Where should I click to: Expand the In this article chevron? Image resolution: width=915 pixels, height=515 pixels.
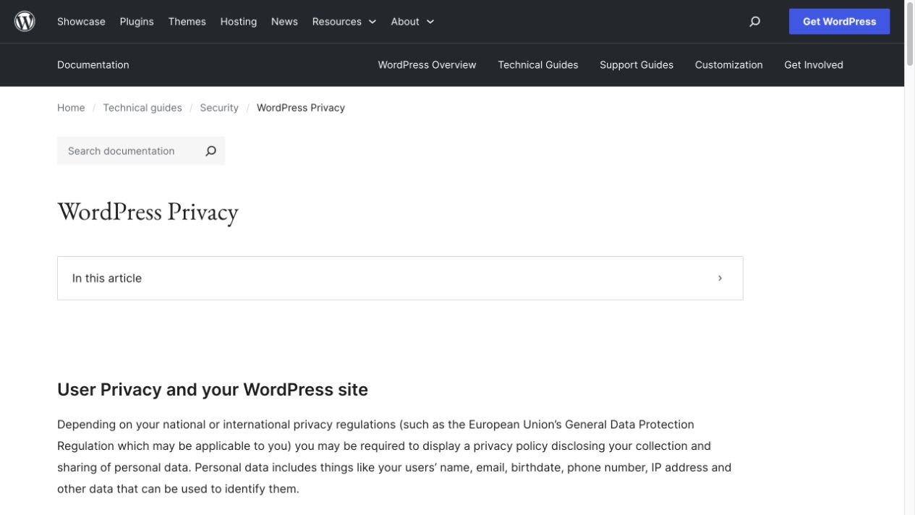tap(720, 278)
